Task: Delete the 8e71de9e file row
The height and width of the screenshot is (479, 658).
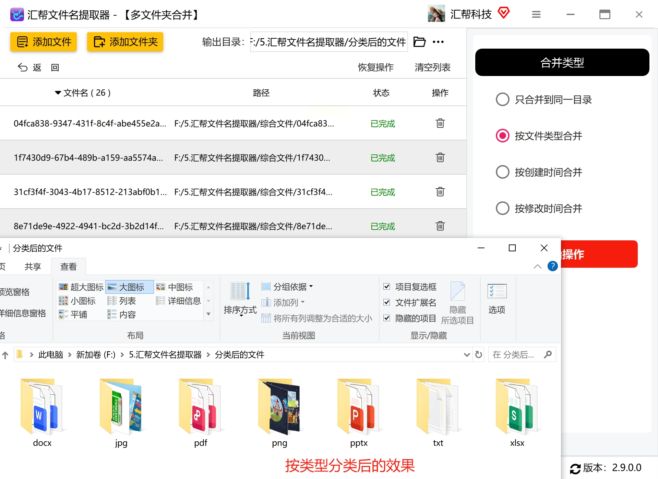Action: pos(440,226)
